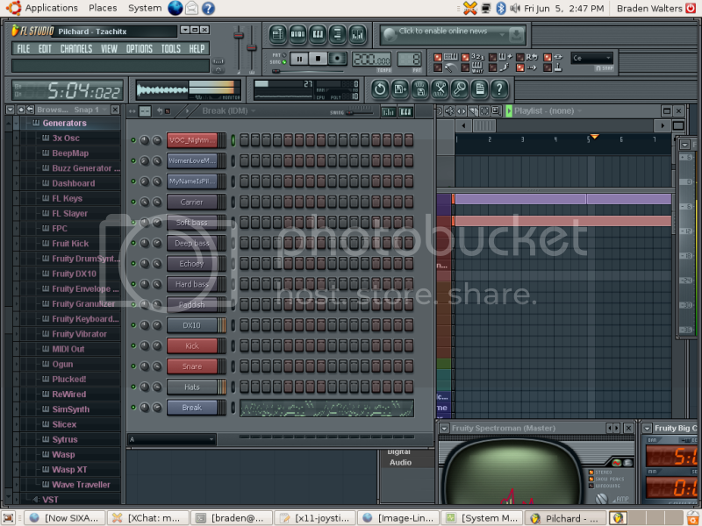Click the Hard bass channel button

(x=191, y=284)
